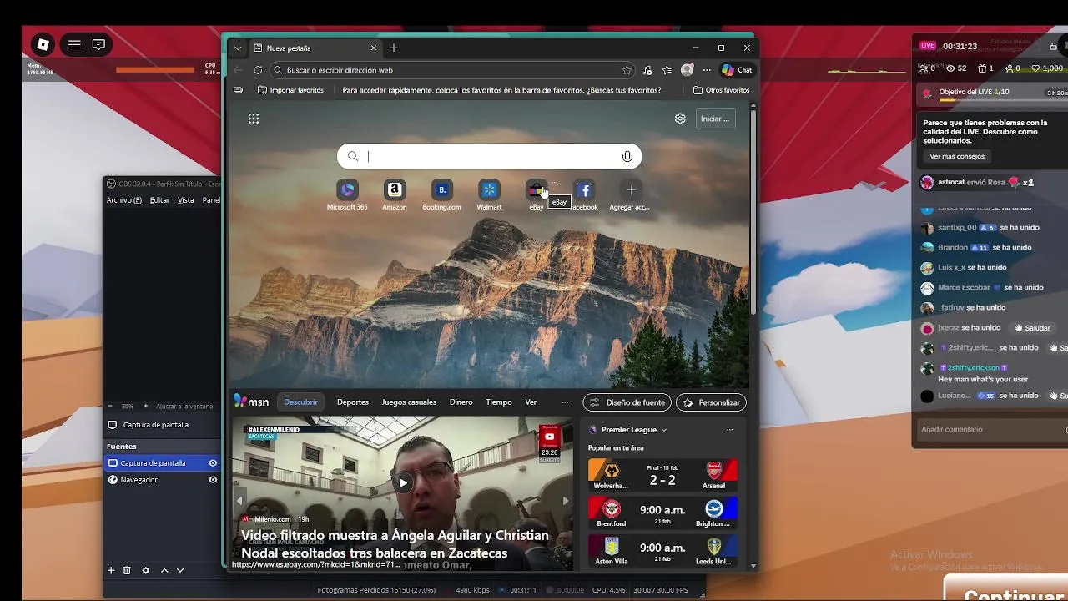The height and width of the screenshot is (601, 1068).
Task: Click the Edge address bar
Action: (455, 70)
